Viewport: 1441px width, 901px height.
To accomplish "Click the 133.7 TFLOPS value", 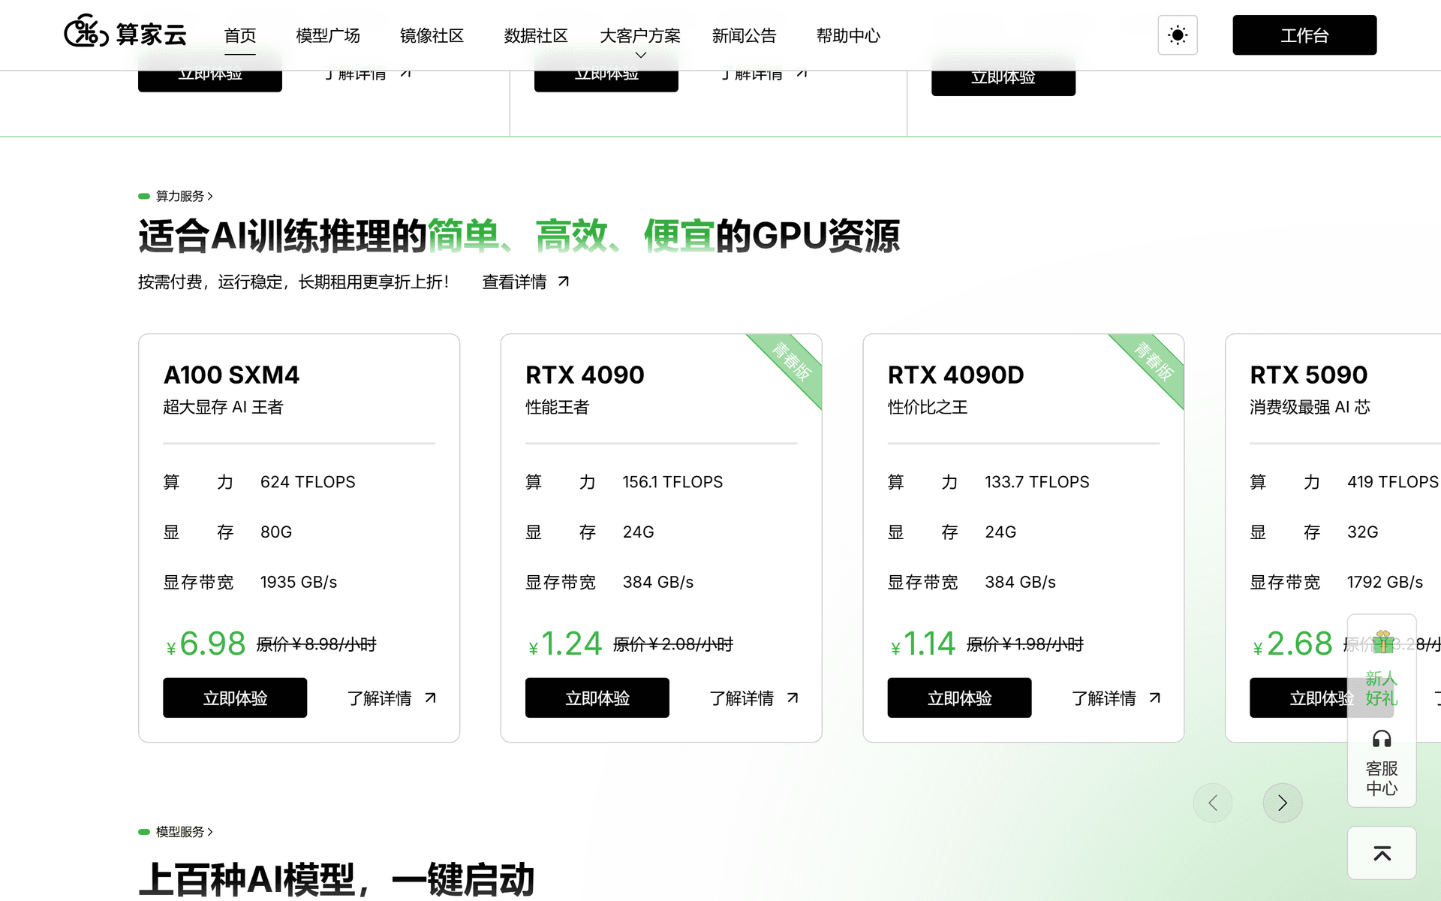I will [1037, 482].
